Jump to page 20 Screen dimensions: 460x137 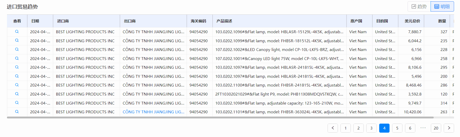click(436, 128)
